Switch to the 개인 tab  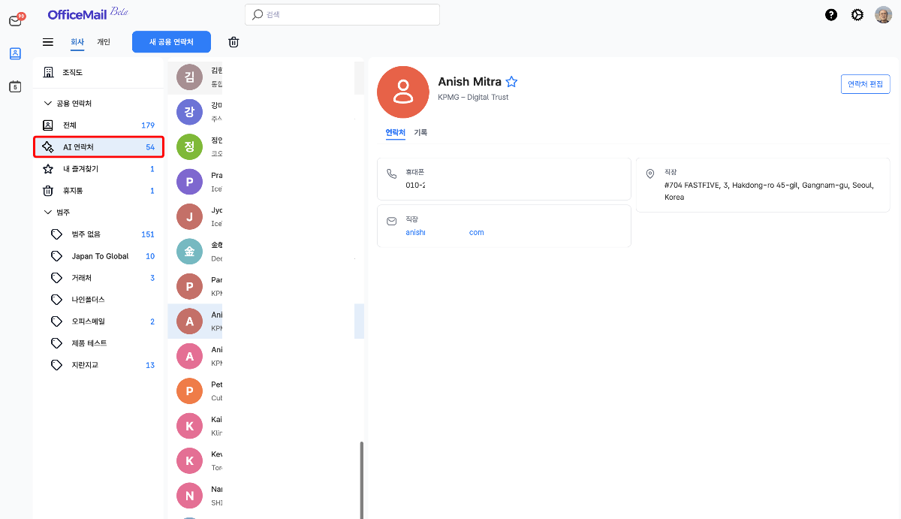click(104, 42)
